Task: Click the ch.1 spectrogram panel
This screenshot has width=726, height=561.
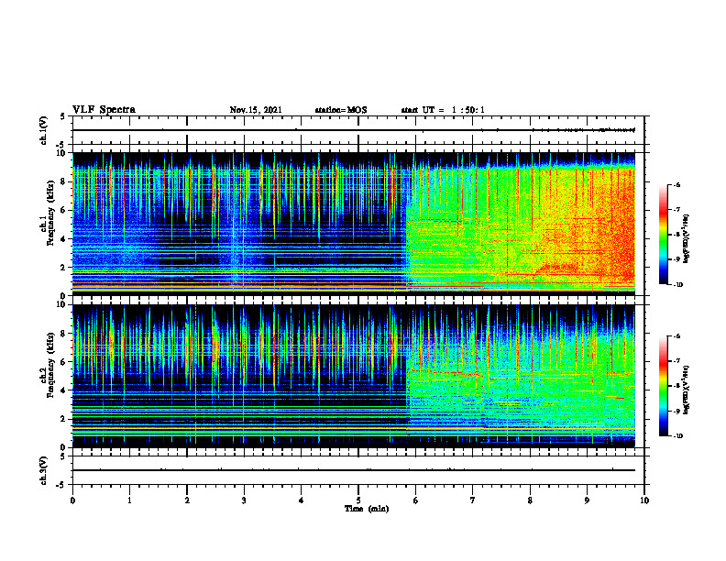Action: [354, 224]
